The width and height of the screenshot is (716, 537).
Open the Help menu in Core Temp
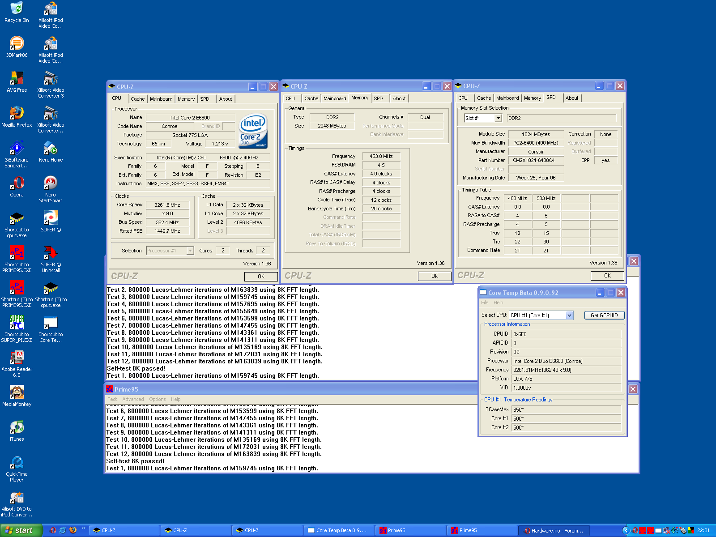pos(498,303)
